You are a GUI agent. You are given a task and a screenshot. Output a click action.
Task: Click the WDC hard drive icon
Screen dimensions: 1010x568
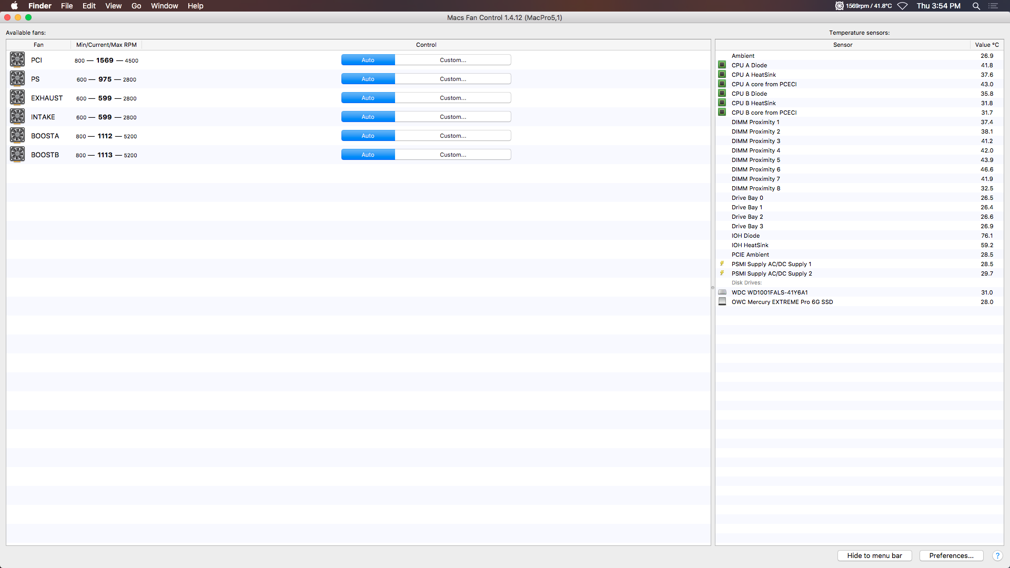tap(722, 292)
